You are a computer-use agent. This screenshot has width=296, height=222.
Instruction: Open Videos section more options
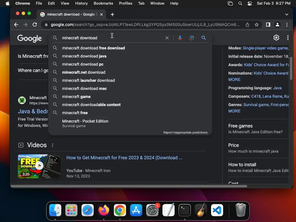53,145
